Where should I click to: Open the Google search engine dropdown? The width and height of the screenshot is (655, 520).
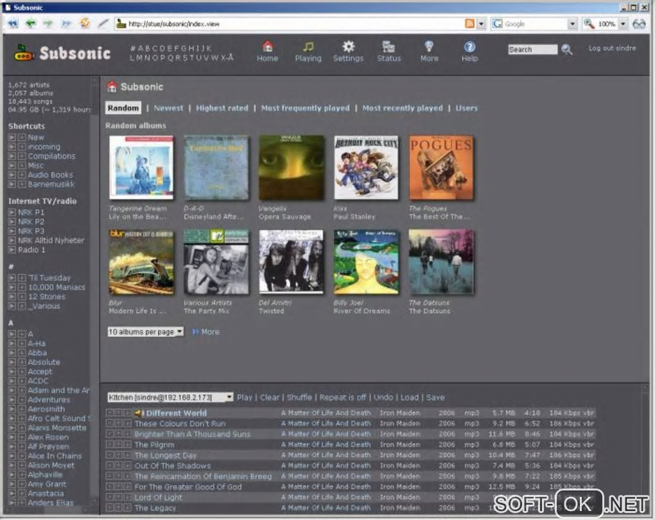click(x=573, y=24)
